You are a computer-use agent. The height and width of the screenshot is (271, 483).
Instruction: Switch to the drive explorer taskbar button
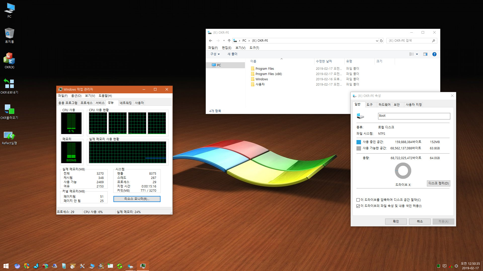coord(130,266)
